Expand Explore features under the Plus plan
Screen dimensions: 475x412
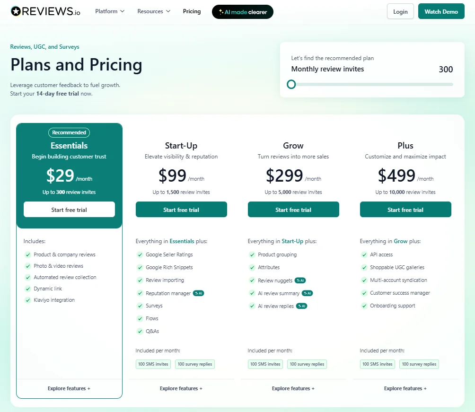pos(405,388)
